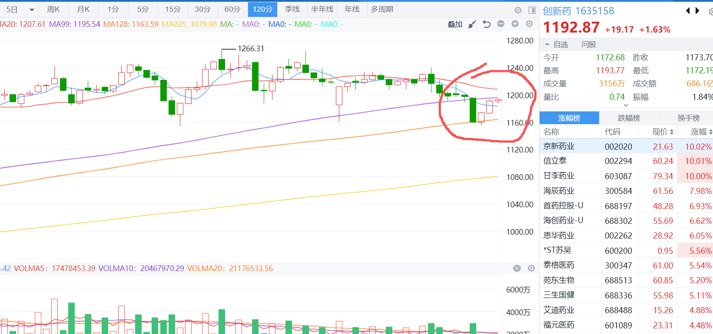Select the 60分 timeframe tab
The height and width of the screenshot is (334, 713).
pyautogui.click(x=232, y=9)
